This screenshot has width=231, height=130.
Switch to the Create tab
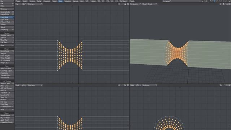(18, 1)
